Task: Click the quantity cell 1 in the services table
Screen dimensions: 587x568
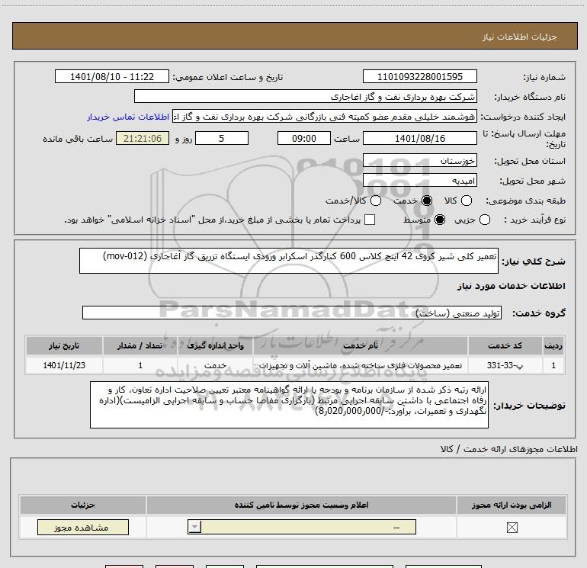Action: (x=140, y=365)
